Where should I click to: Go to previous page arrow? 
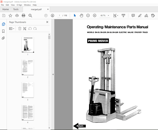coord(46,16)
